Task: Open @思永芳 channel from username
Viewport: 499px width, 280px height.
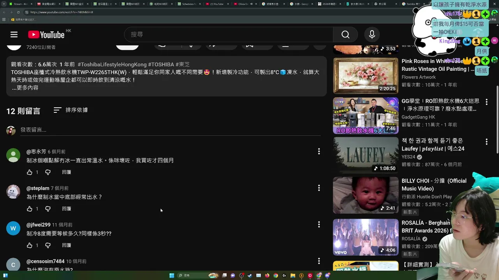Action: click(36, 152)
